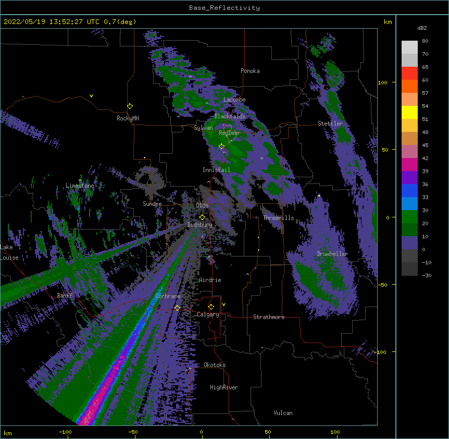
Task: Click the Base_Reflectivity title
Action: point(224,8)
